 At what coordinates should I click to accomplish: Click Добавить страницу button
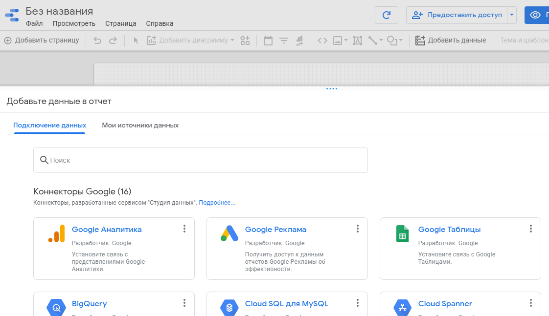pyautogui.click(x=42, y=41)
